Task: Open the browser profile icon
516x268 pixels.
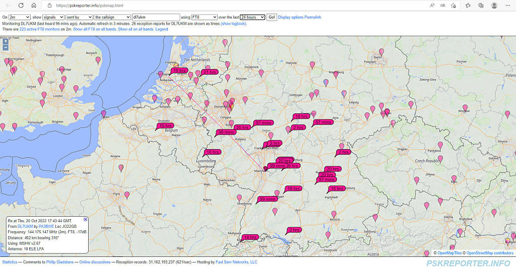Action: [494, 6]
